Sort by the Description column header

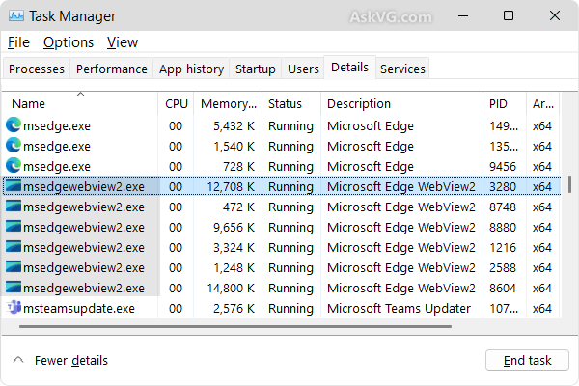402,104
